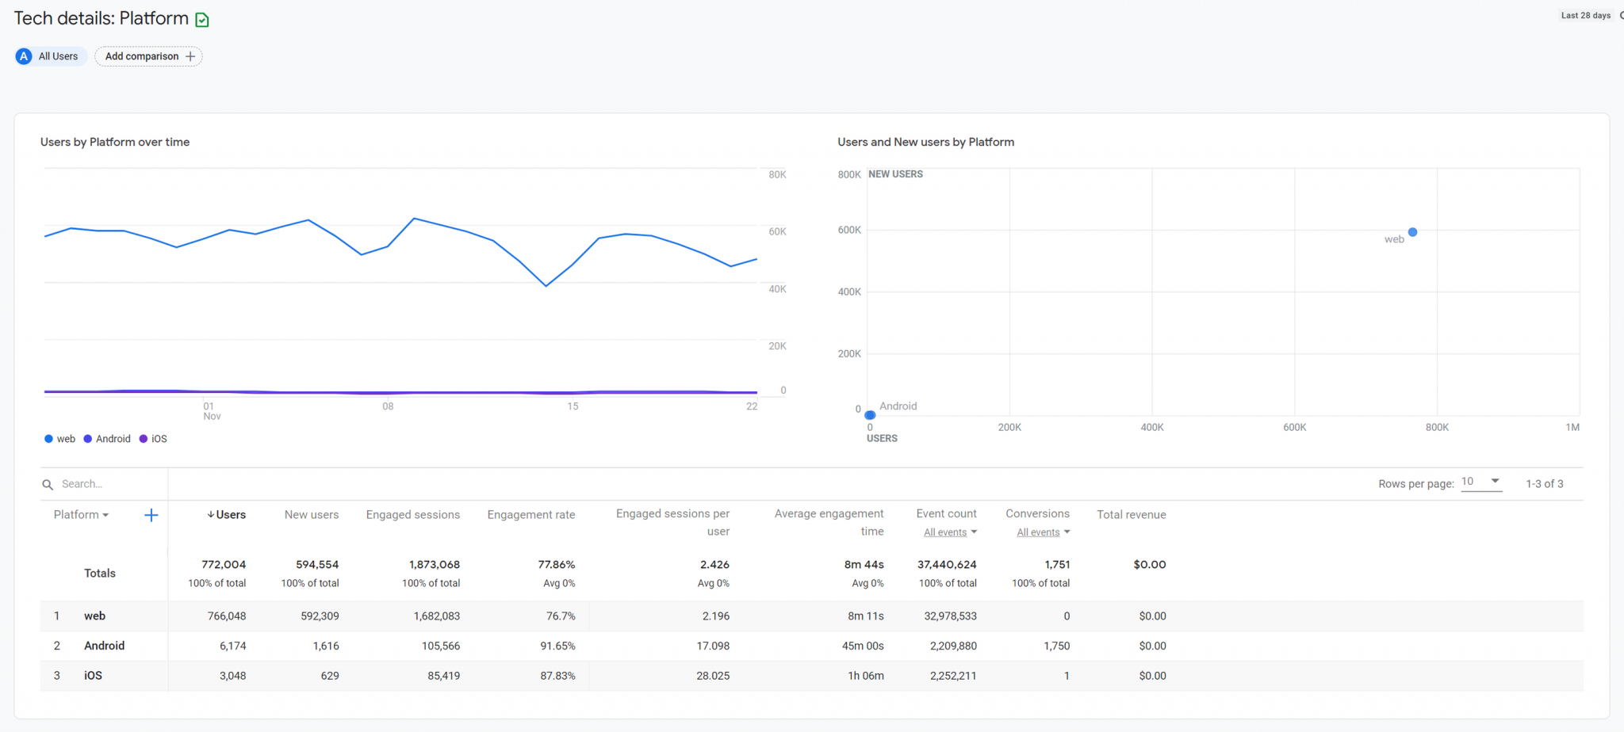Image resolution: width=1624 pixels, height=732 pixels.
Task: Click the plus icon beside Platform dimension
Action: pos(151,516)
